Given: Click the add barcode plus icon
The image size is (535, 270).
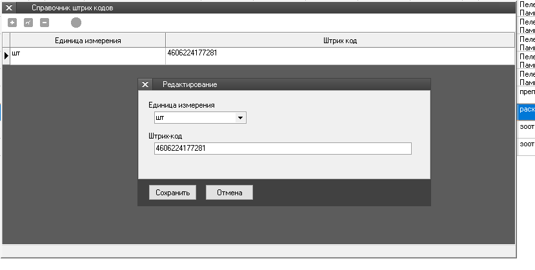Looking at the screenshot, I should tap(12, 23).
